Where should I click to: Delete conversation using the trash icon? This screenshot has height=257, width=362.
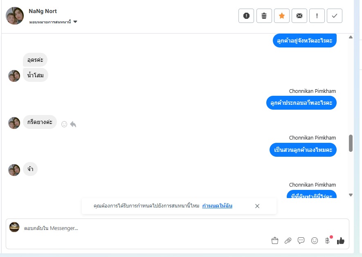pos(264,16)
